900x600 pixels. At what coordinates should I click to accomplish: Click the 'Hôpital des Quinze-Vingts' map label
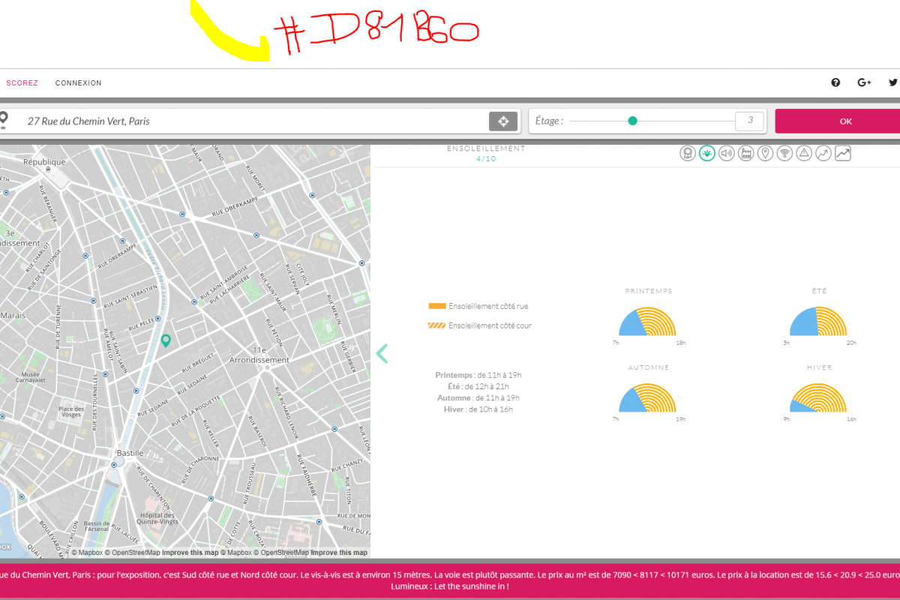(x=157, y=519)
